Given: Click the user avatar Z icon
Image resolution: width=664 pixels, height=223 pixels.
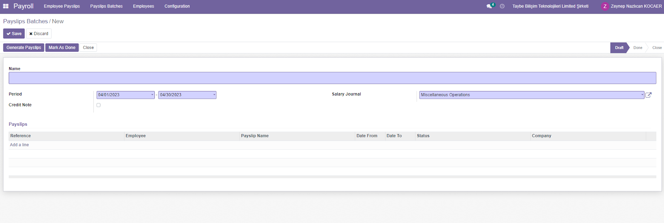Looking at the screenshot, I should pos(605,6).
